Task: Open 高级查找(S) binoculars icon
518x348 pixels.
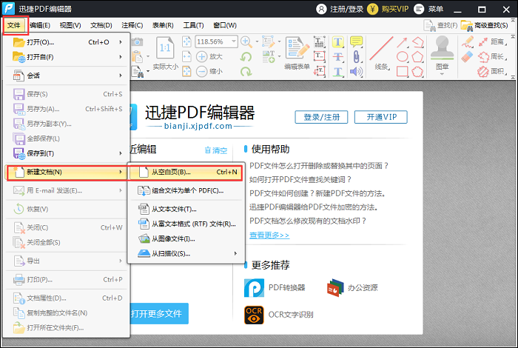Action: click(x=467, y=25)
